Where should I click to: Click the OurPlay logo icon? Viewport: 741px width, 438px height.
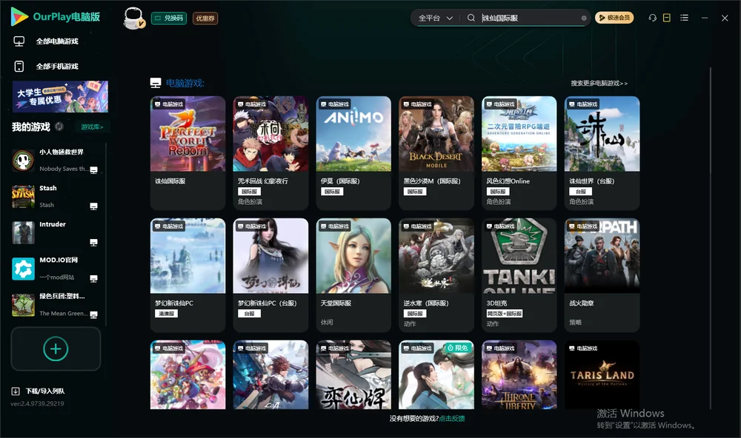(x=19, y=16)
